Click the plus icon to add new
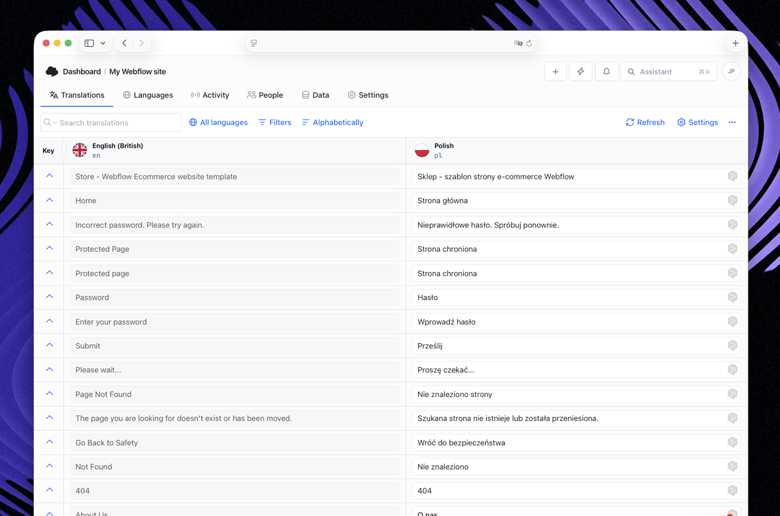 click(x=555, y=71)
